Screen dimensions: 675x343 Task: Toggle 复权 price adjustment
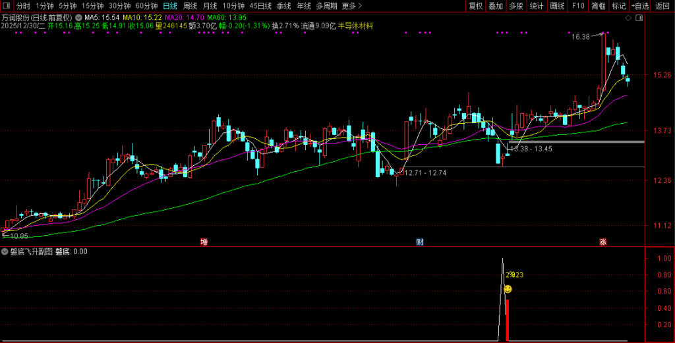(x=475, y=6)
